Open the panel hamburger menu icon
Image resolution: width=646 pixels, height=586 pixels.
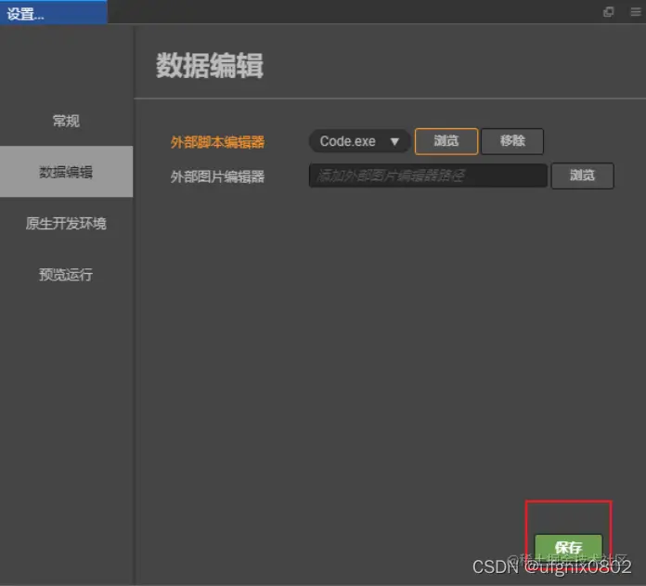click(636, 12)
